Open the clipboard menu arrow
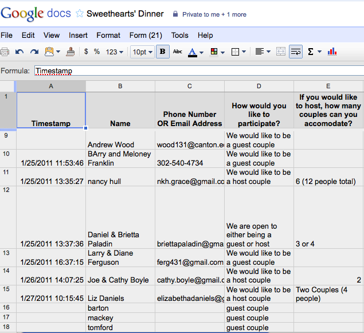 [x=58, y=52]
